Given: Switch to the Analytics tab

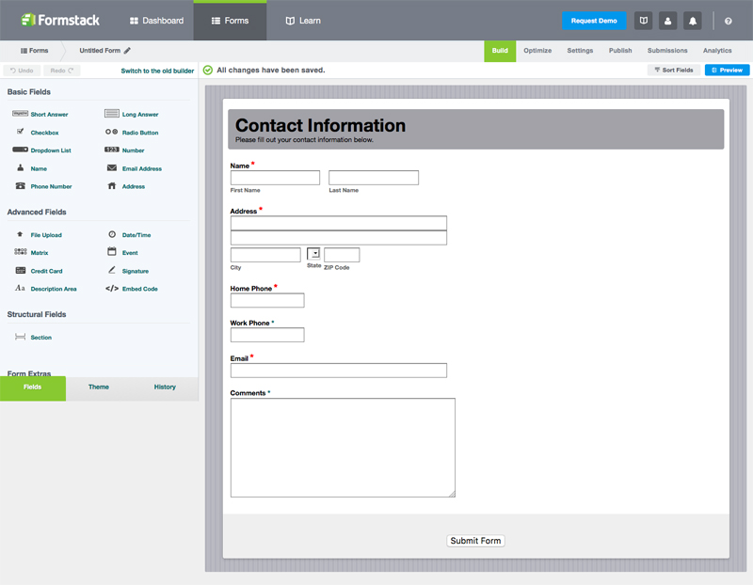Looking at the screenshot, I should point(717,51).
